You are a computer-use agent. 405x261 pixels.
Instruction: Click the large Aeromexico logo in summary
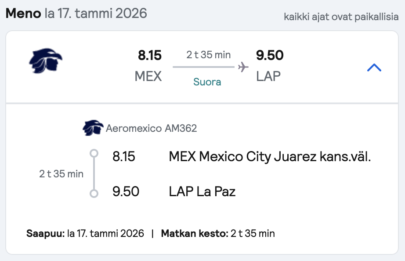[x=45, y=61]
